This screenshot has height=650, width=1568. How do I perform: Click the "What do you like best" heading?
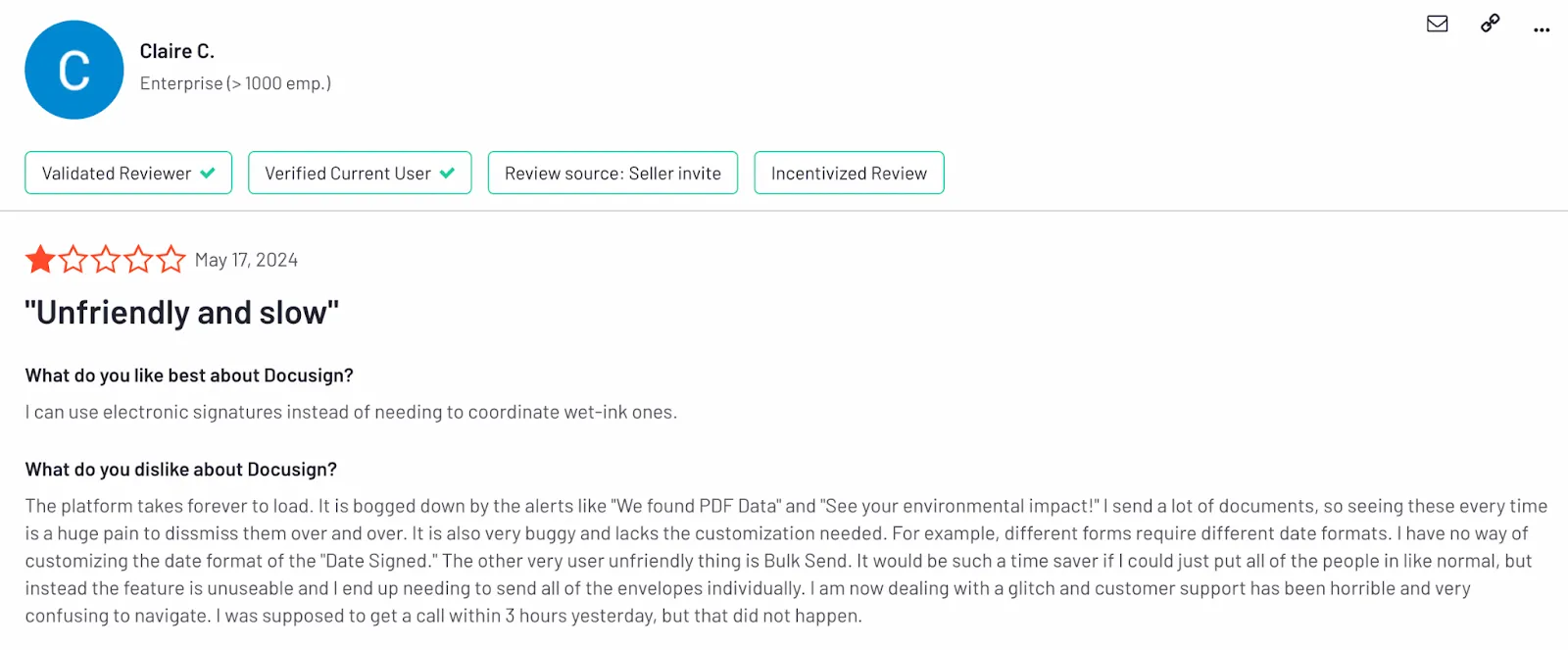pyautogui.click(x=189, y=375)
